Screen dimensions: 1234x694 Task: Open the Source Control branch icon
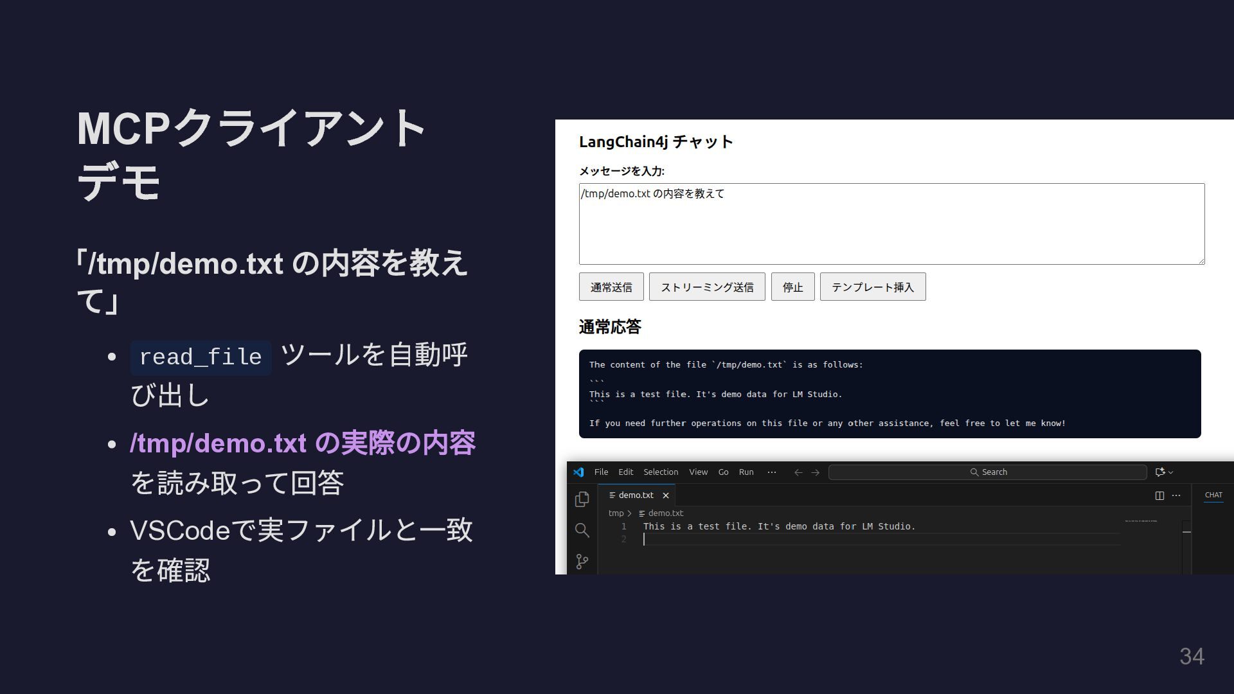pyautogui.click(x=582, y=561)
